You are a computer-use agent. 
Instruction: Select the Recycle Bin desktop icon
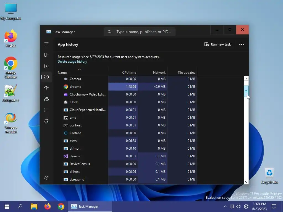pos(269,176)
